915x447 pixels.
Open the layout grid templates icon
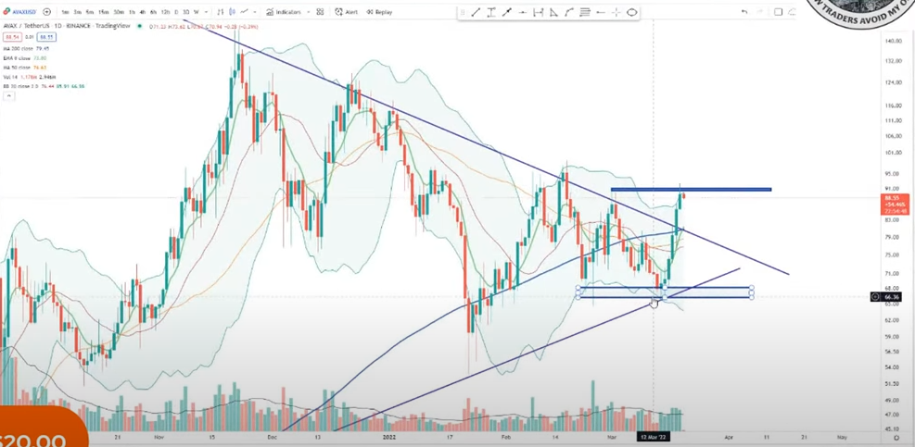(320, 12)
